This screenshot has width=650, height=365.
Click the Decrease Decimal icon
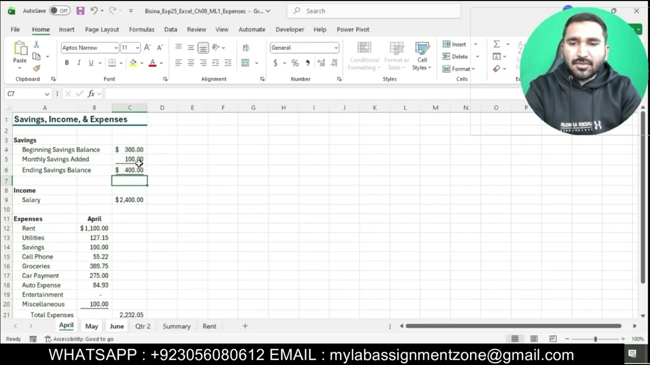pos(334,63)
